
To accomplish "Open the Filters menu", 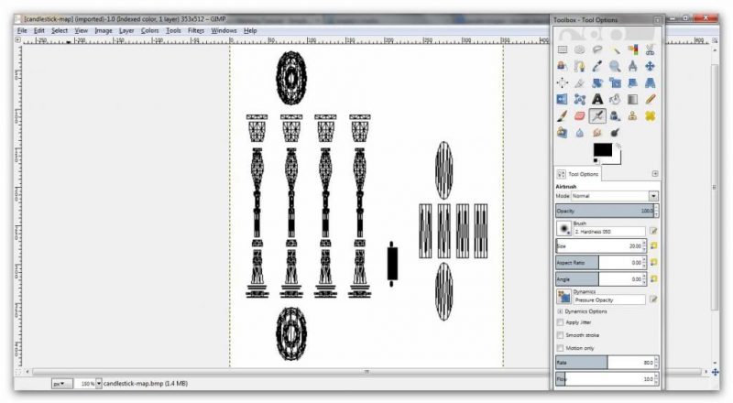I will [x=196, y=30].
